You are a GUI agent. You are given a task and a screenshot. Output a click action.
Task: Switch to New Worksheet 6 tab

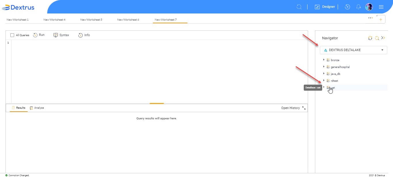coord(128,20)
